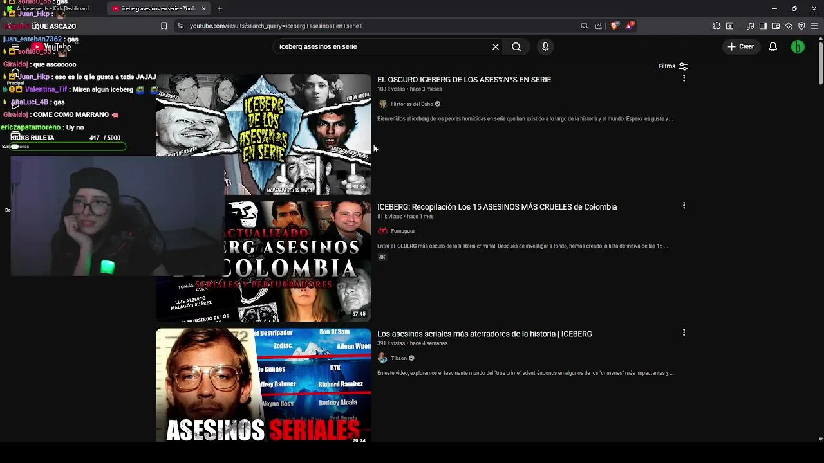Screen dimensions: 824x463
Task: Click the 4K badge under Fomagata video
Action: [x=382, y=257]
